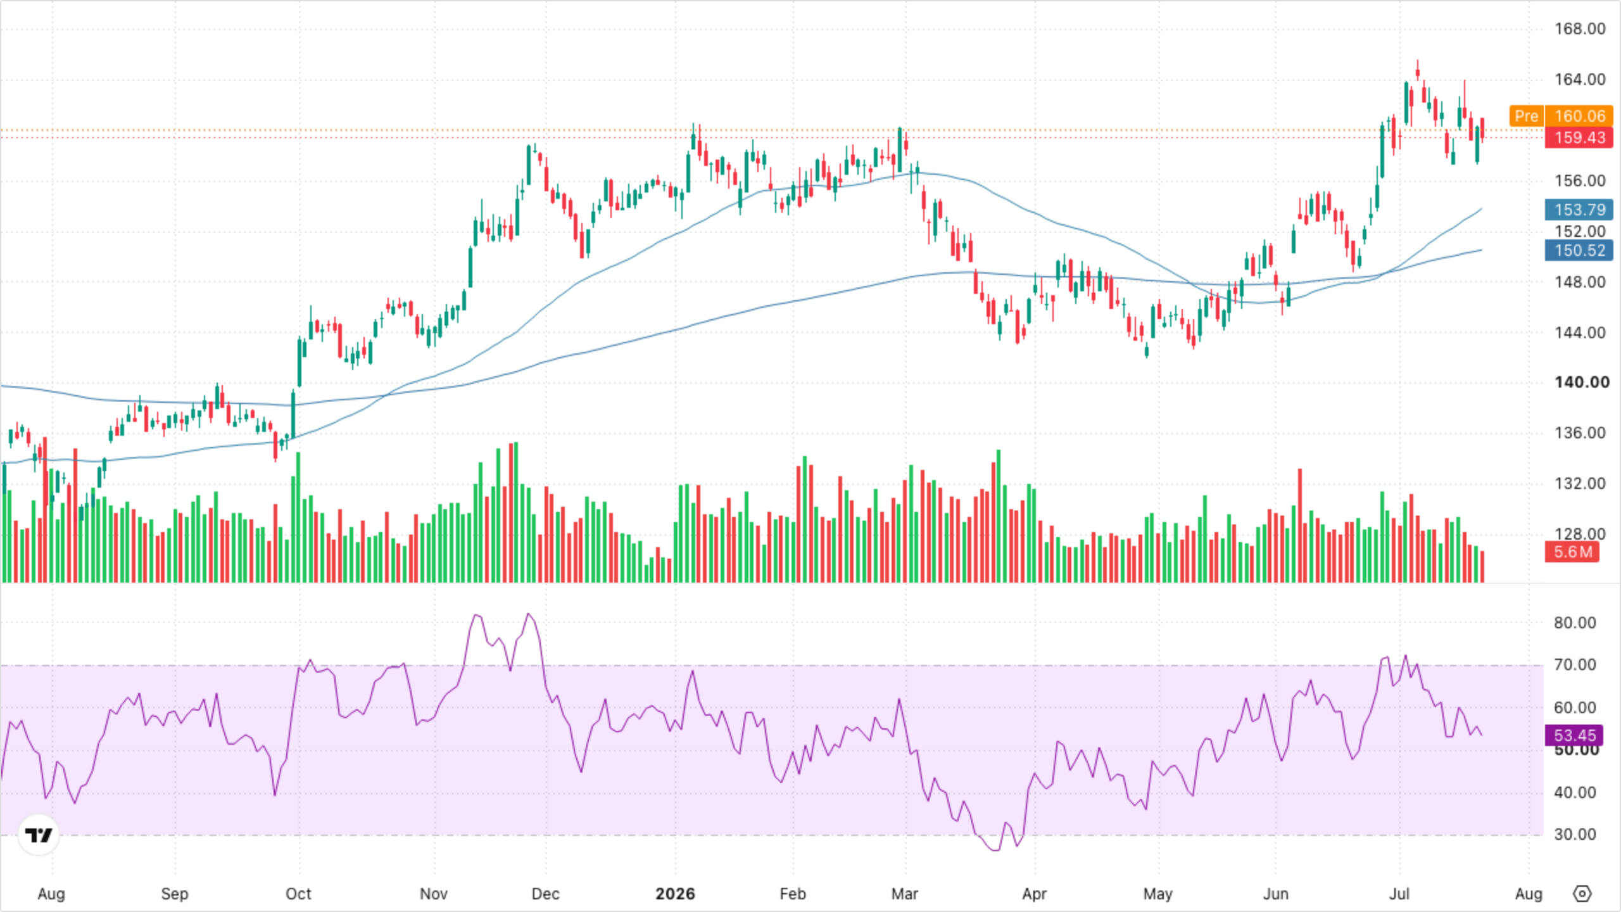Click the tallest November volume bar
The width and height of the screenshot is (1621, 912).
pyautogui.click(x=516, y=512)
